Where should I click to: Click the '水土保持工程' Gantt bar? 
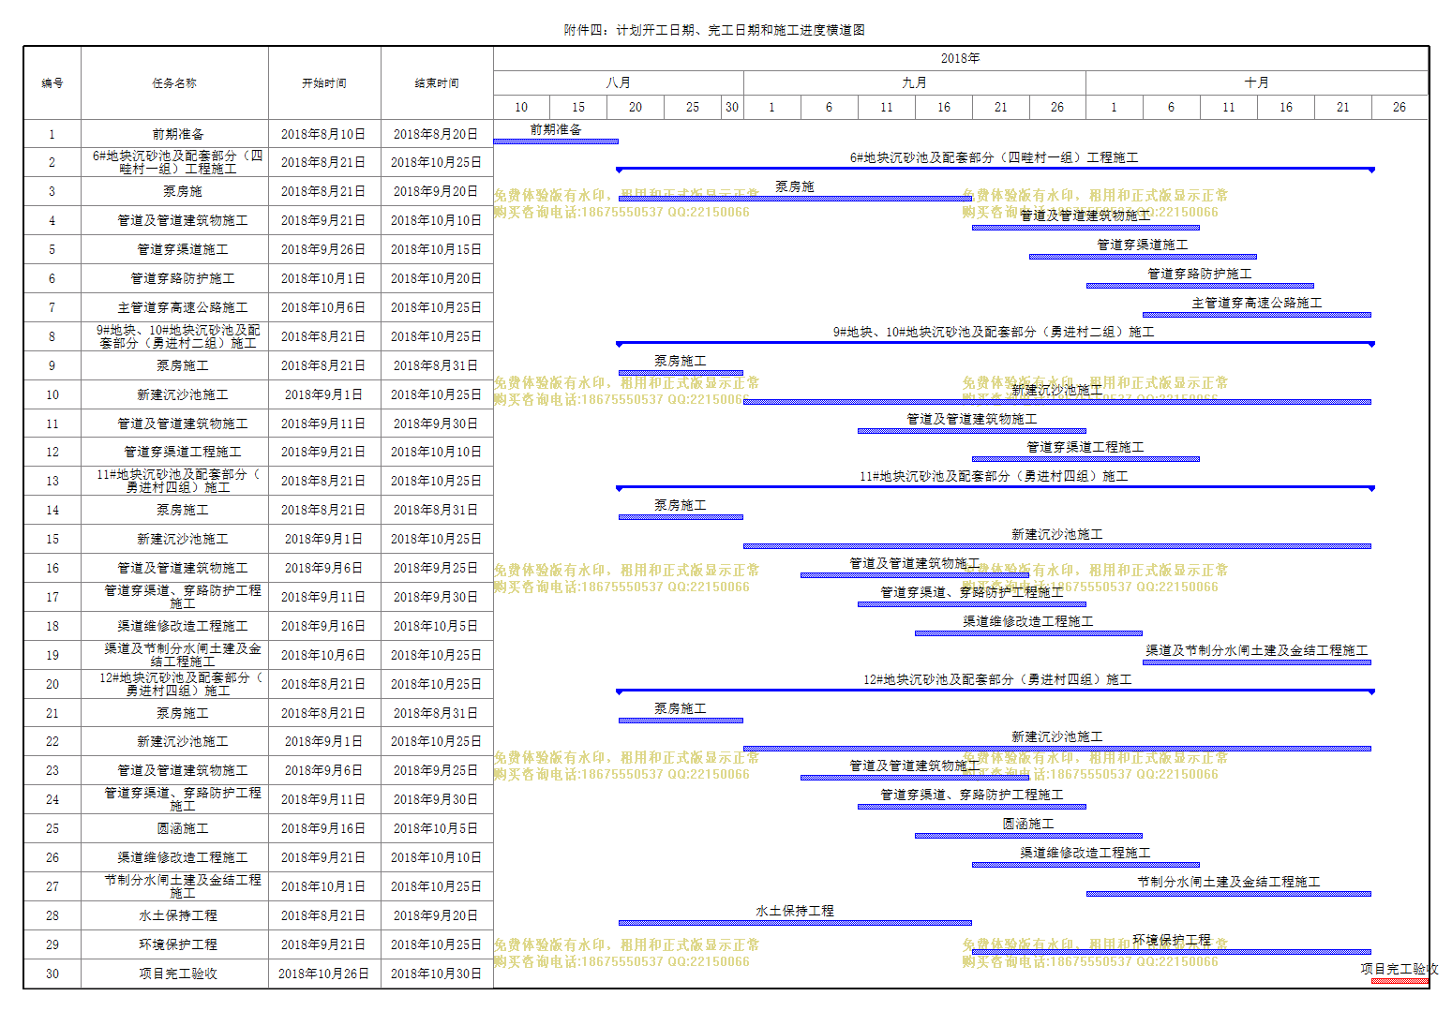795,923
